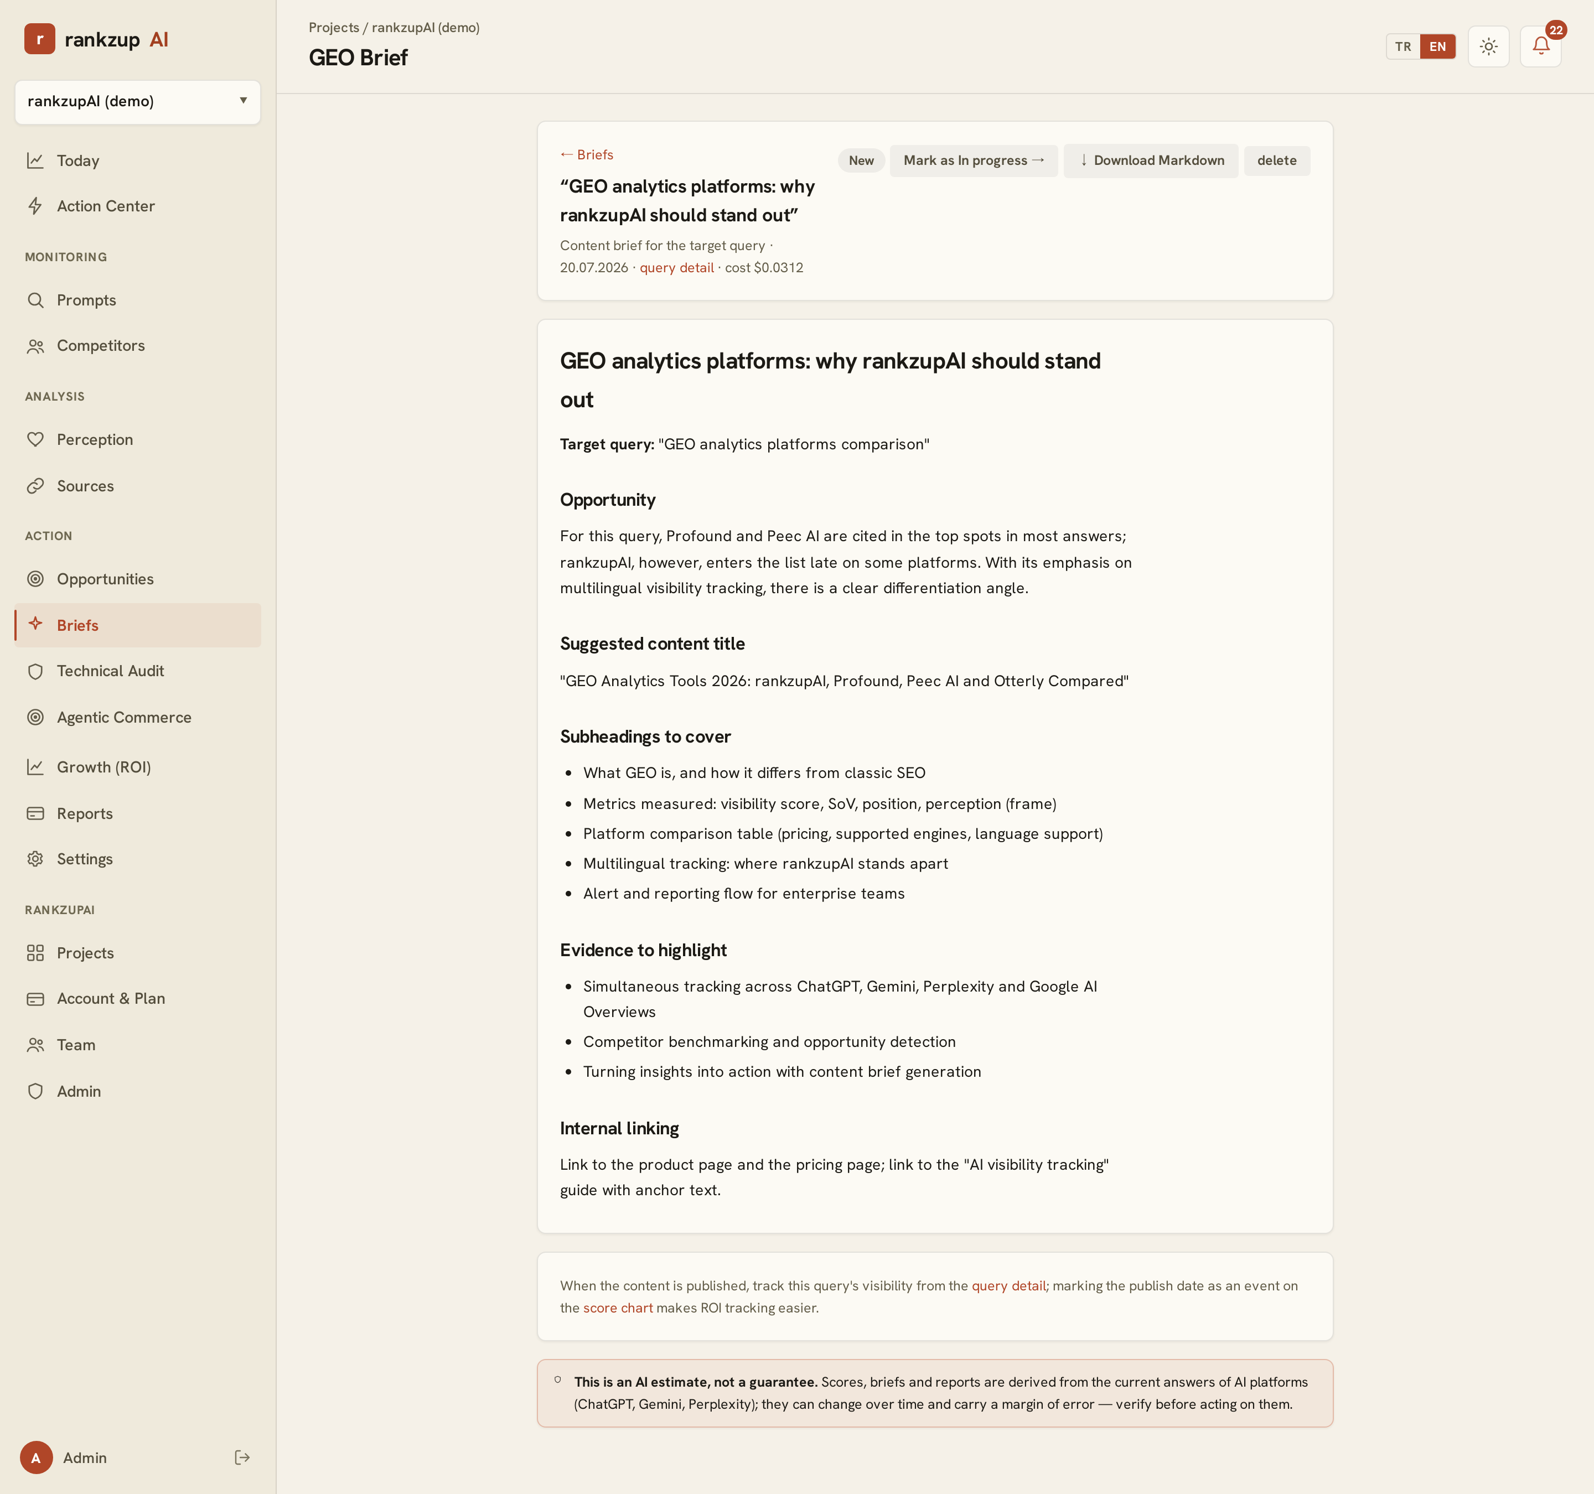The image size is (1594, 1494).
Task: Click the Opportunities target icon
Action: click(35, 579)
